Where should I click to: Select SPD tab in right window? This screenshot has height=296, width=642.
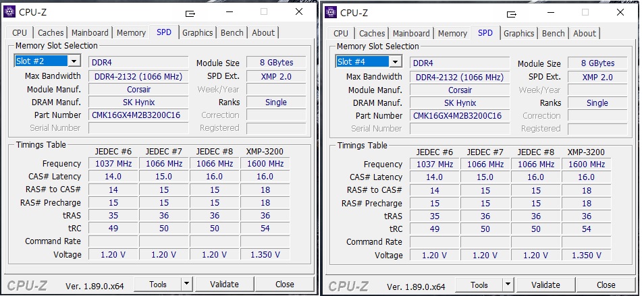[x=485, y=33]
